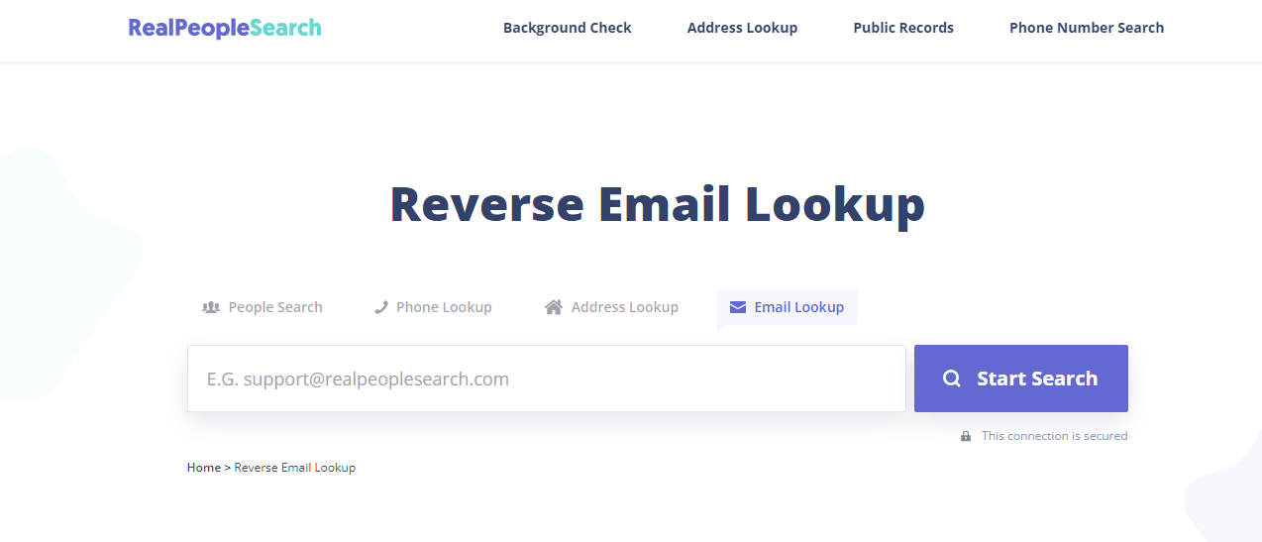Go to the Public Records page
1262x542 pixels.
903,28
